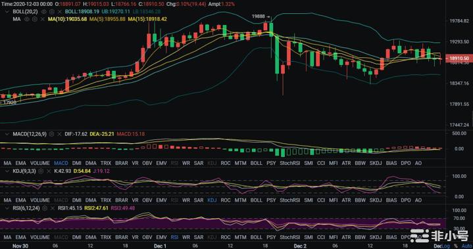The image size is (473, 249).
Task: Click the Auto scale button
Action: [x=467, y=246]
